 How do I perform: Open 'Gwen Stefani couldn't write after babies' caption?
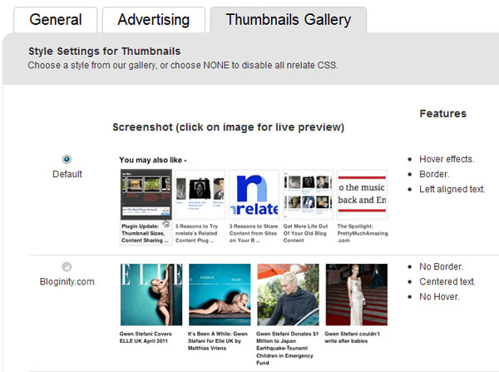tap(353, 338)
